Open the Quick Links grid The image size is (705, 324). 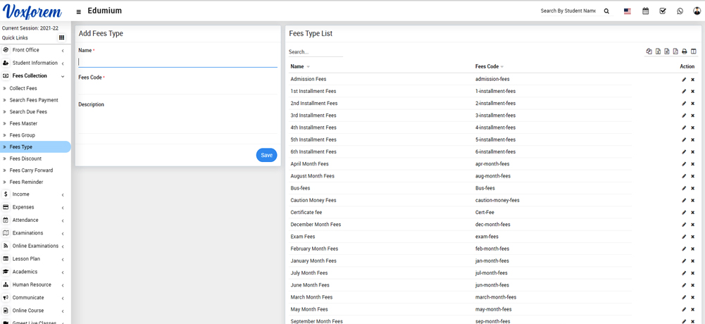click(61, 38)
